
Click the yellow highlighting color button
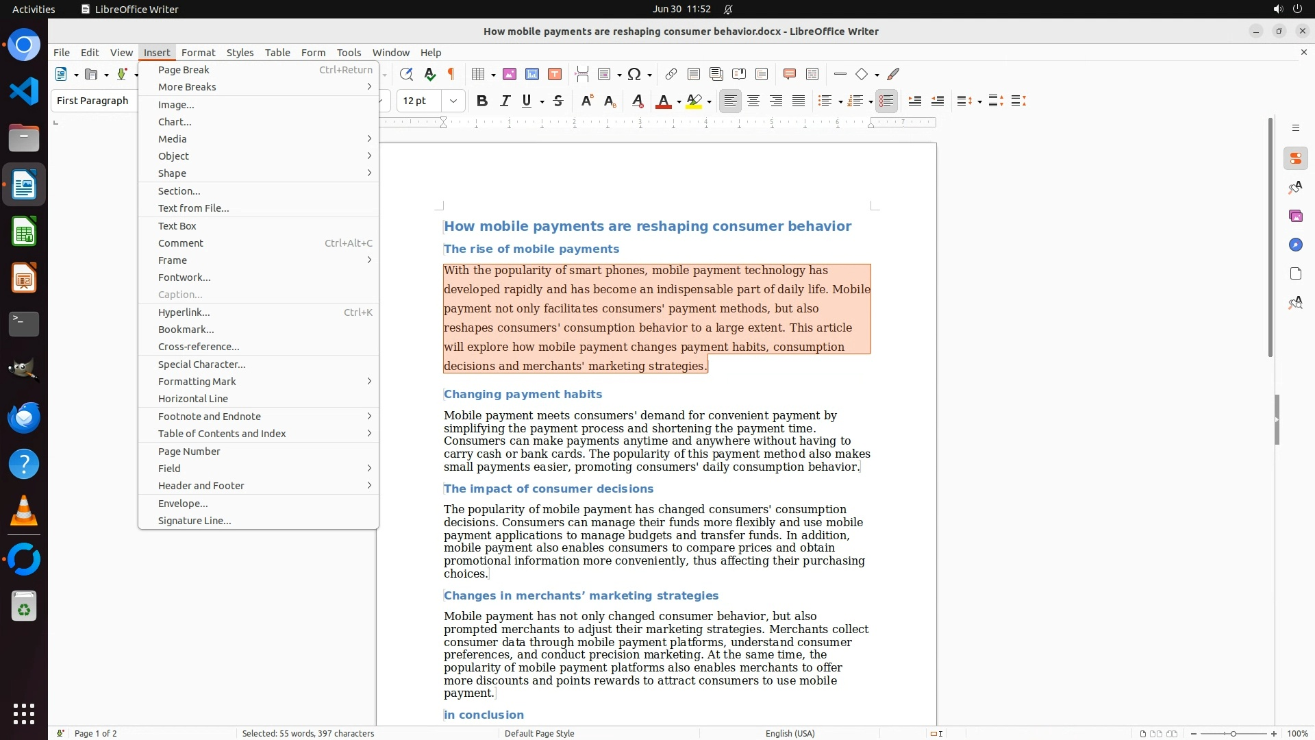694,101
